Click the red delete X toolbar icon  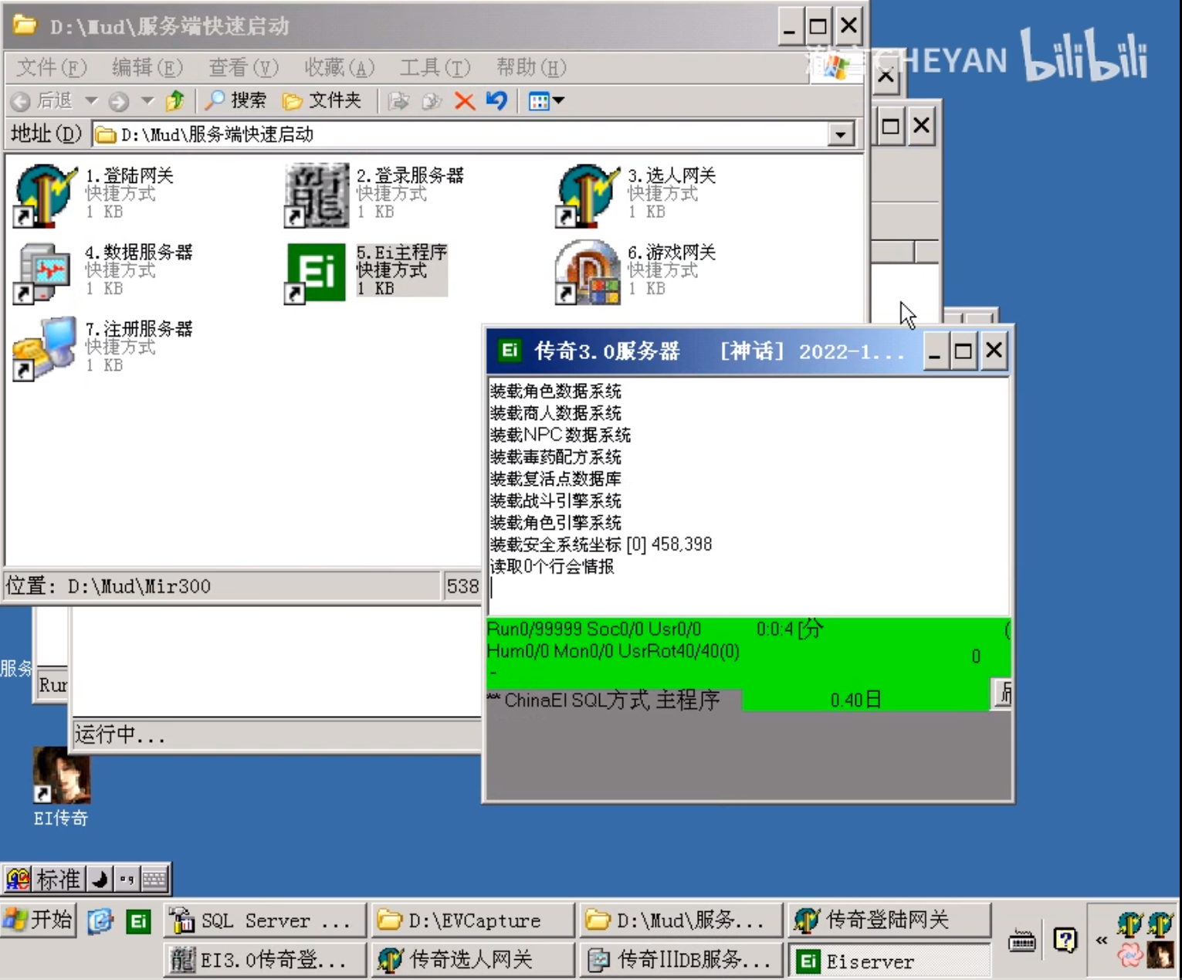464,101
